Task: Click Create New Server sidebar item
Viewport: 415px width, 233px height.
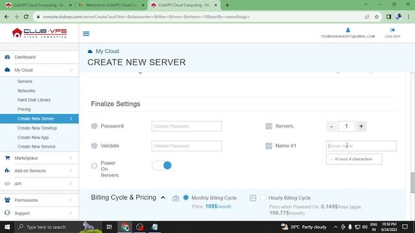Action: (x=39, y=118)
